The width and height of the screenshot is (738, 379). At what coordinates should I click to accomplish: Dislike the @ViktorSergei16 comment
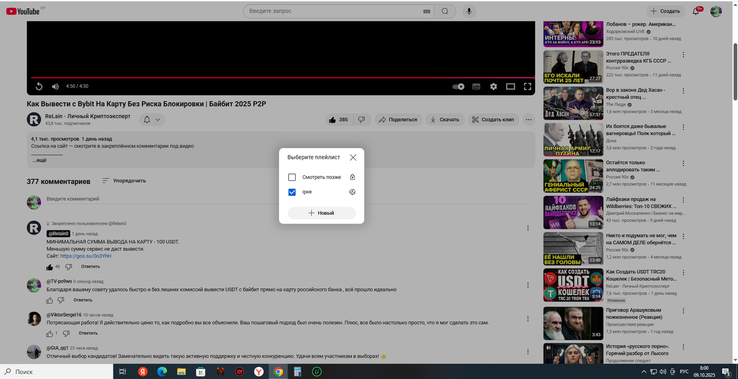pos(66,333)
